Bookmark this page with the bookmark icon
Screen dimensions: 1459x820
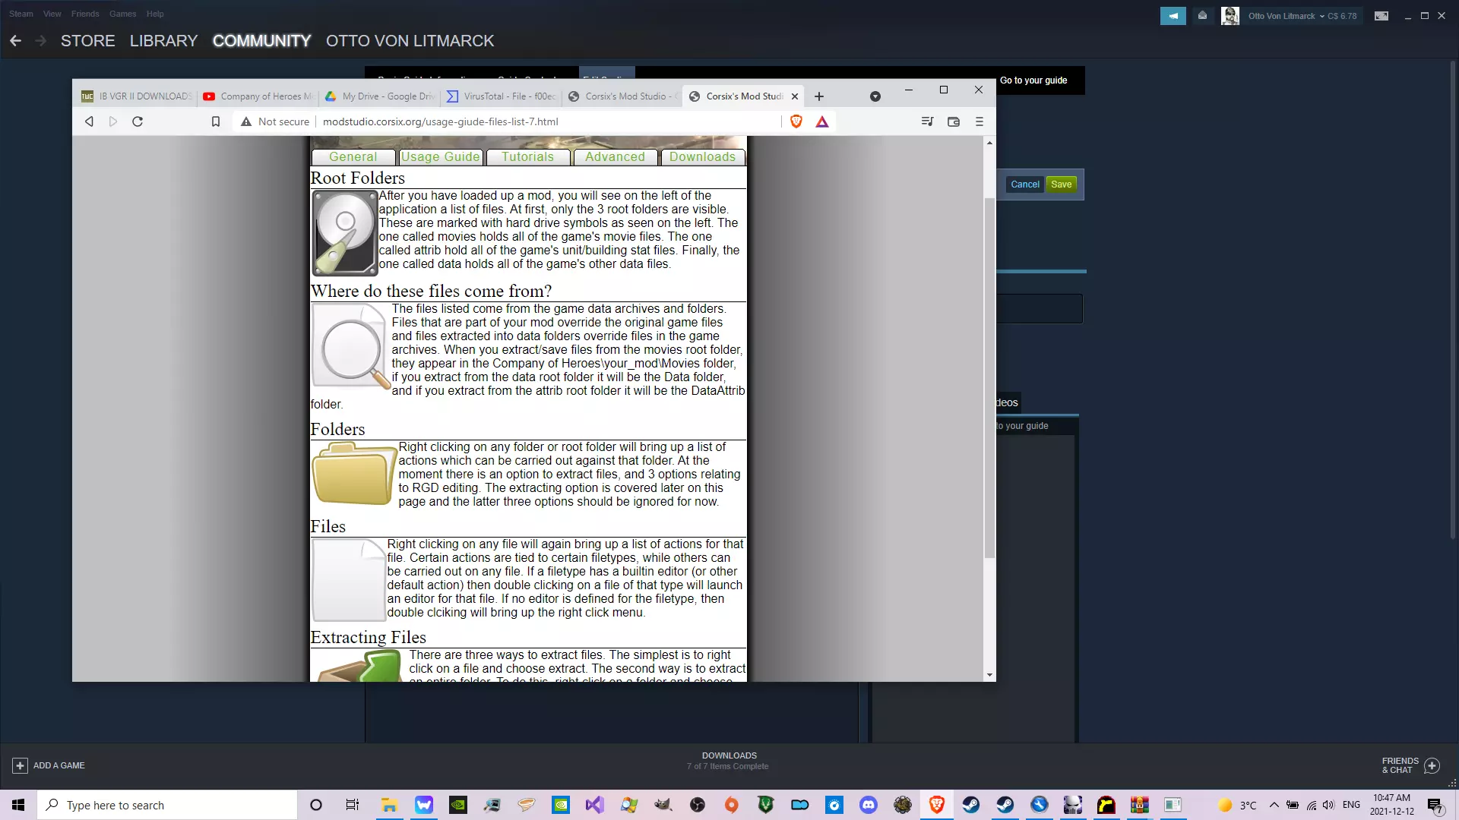coord(216,121)
